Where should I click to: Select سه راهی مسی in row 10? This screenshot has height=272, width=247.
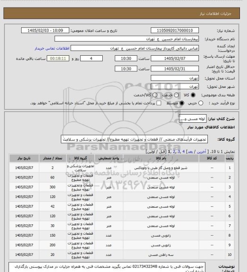(x=161, y=255)
